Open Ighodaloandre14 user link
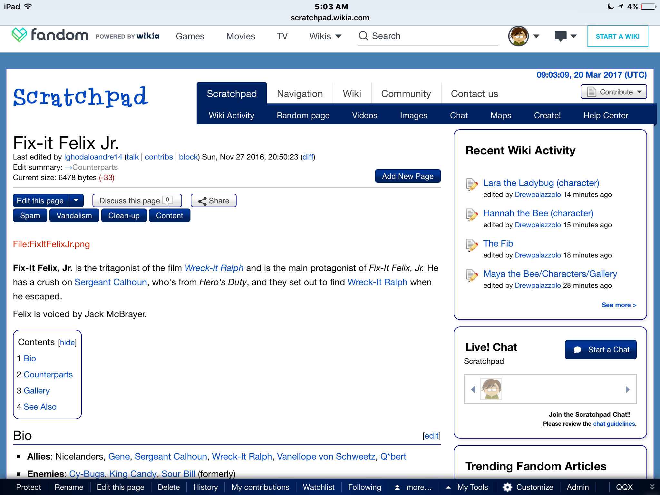Image resolution: width=660 pixels, height=495 pixels. point(93,157)
